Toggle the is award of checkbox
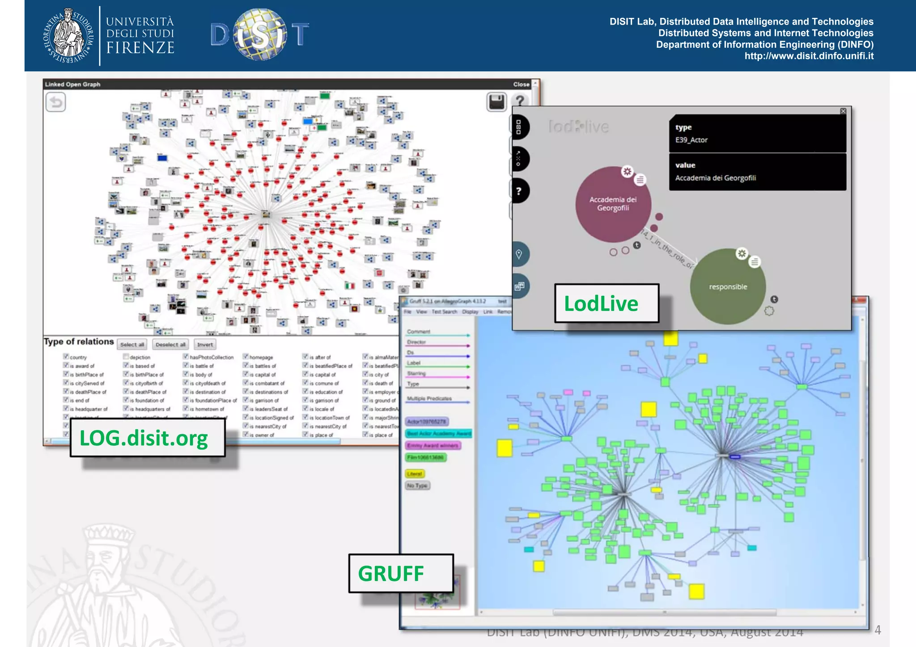 coord(66,365)
